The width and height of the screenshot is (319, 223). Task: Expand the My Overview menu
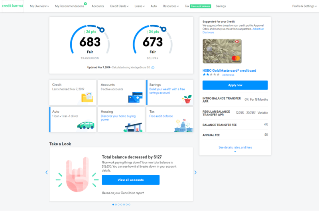coord(39,6)
